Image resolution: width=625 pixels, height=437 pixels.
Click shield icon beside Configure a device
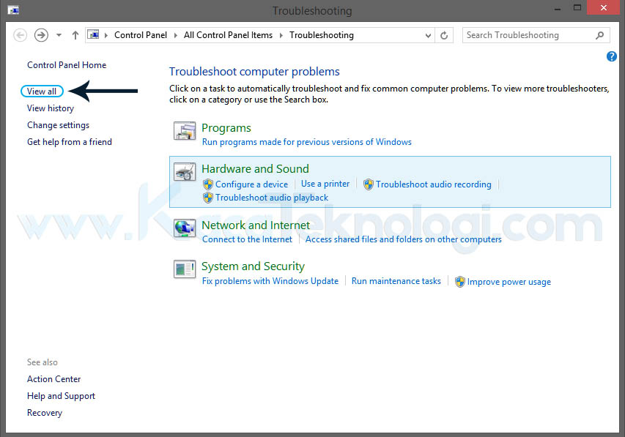click(208, 184)
